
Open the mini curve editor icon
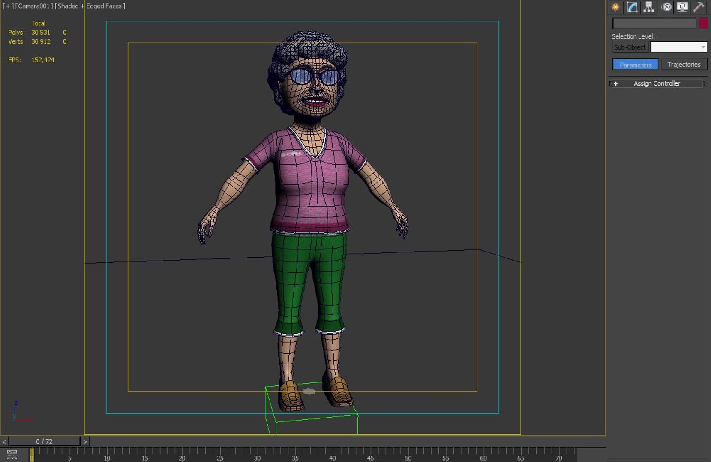12,454
